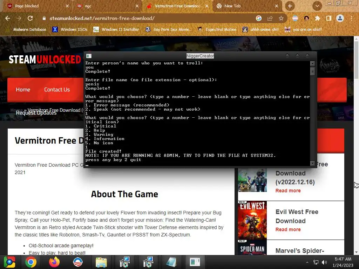
Task: Open the Chrome profile avatar
Action: point(340,18)
